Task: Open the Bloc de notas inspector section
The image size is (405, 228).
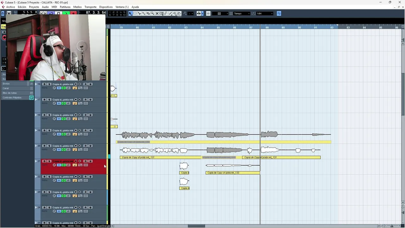Action: tap(17, 93)
